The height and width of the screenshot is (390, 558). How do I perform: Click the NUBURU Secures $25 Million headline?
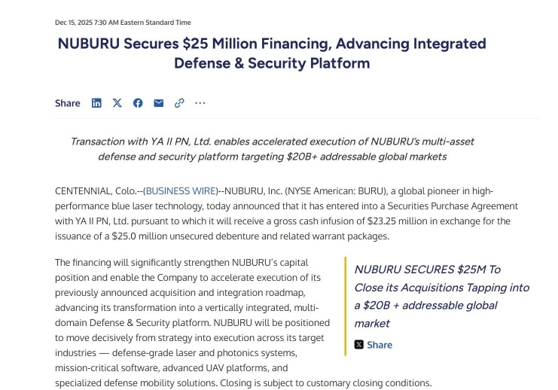pos(272,53)
